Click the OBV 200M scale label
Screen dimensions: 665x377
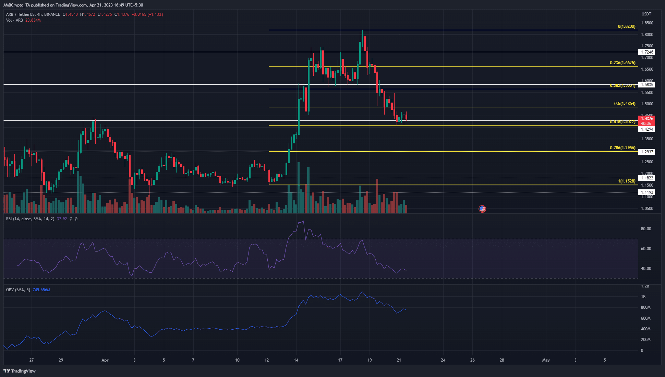point(645,340)
